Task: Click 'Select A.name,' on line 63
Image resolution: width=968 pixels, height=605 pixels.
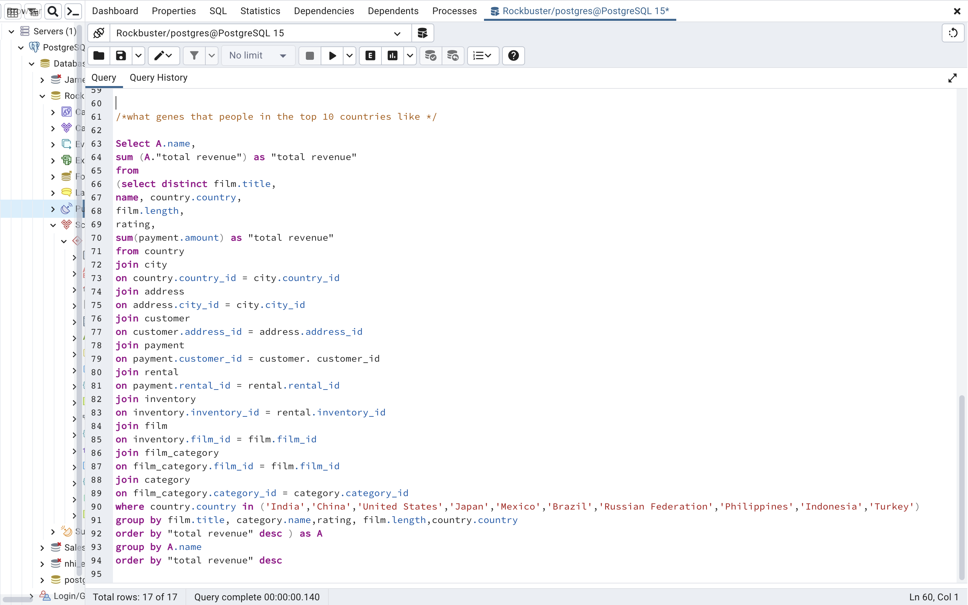Action: coord(155,144)
